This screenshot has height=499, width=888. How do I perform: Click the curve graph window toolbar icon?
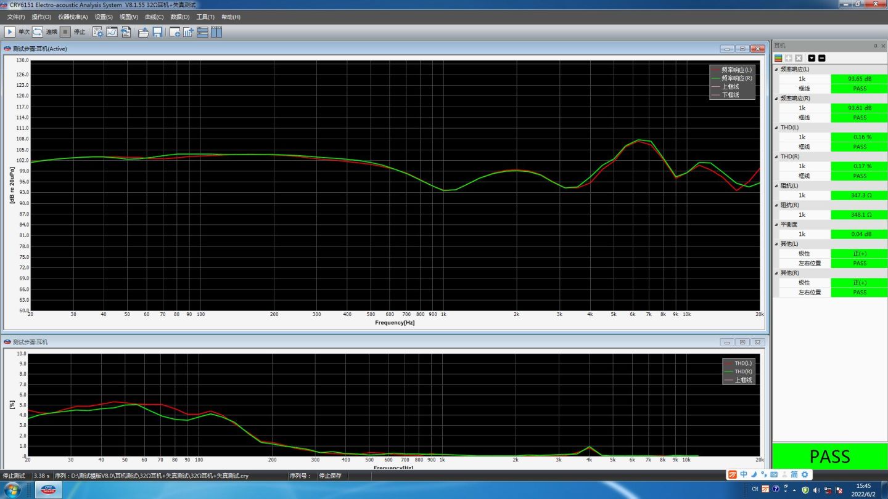tap(112, 32)
